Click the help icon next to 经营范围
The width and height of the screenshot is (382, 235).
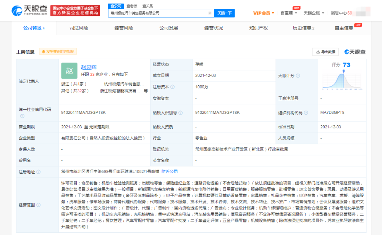point(38,205)
